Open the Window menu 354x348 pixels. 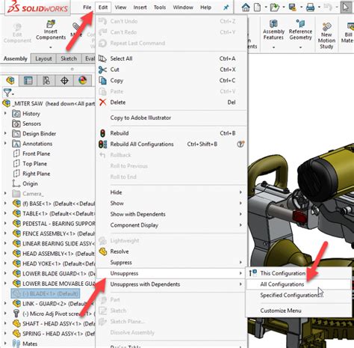pyautogui.click(x=183, y=7)
